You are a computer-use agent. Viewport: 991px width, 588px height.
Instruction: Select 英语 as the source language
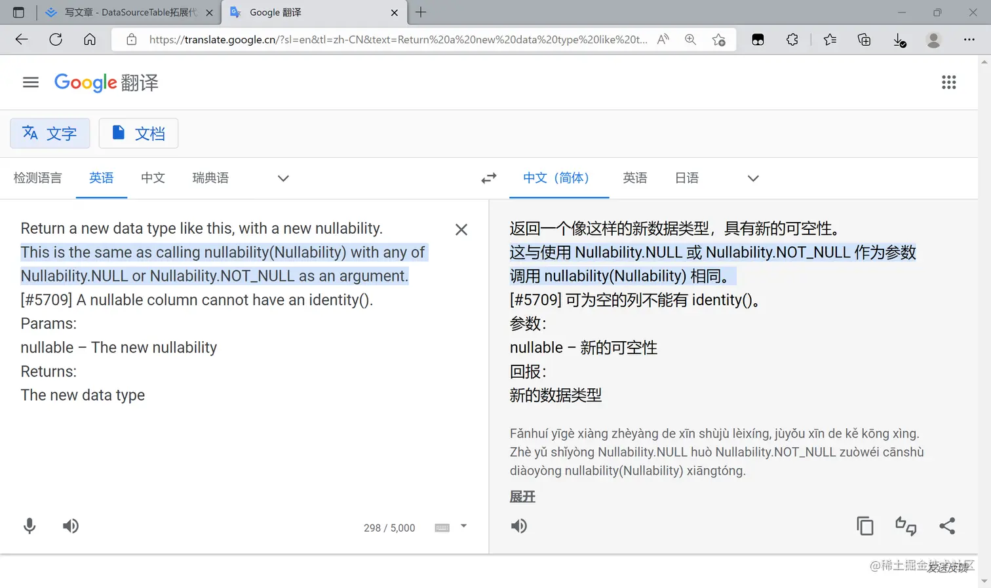[102, 178]
